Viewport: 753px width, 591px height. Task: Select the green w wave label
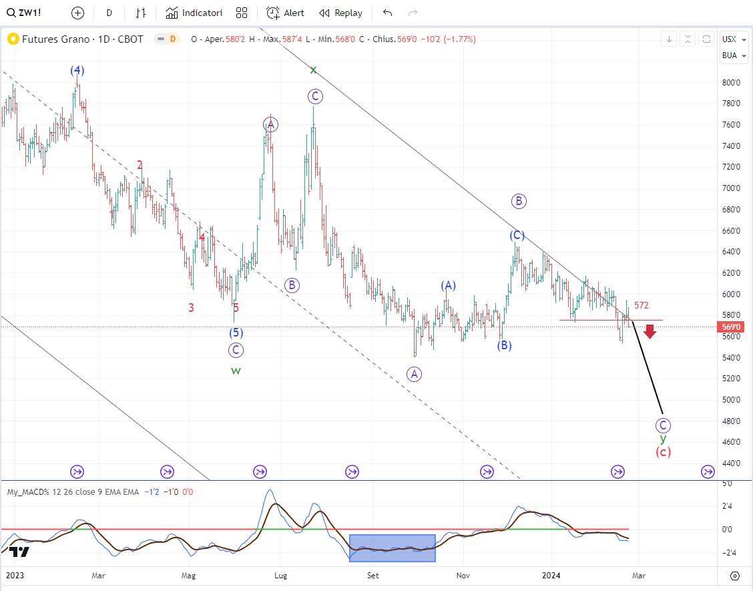point(236,371)
